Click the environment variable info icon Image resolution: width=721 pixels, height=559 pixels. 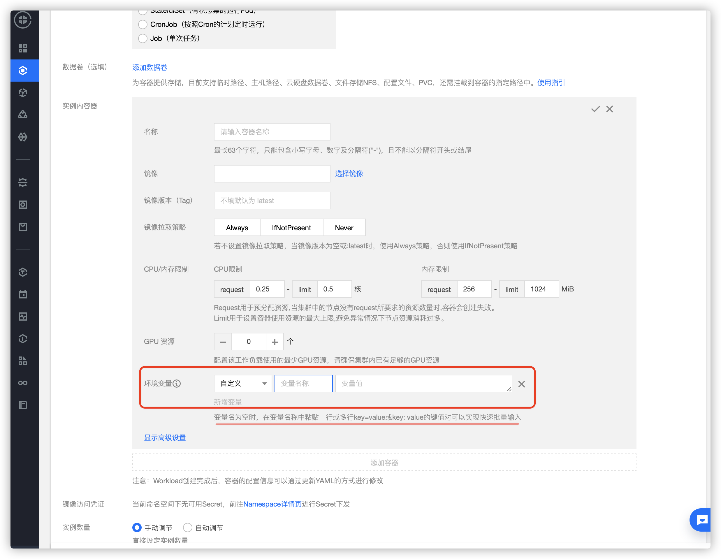click(x=177, y=383)
